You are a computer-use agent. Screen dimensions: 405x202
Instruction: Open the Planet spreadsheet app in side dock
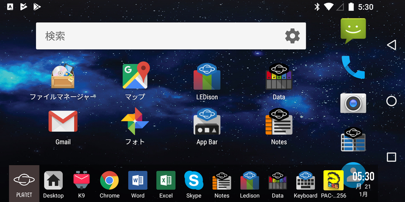point(353,139)
